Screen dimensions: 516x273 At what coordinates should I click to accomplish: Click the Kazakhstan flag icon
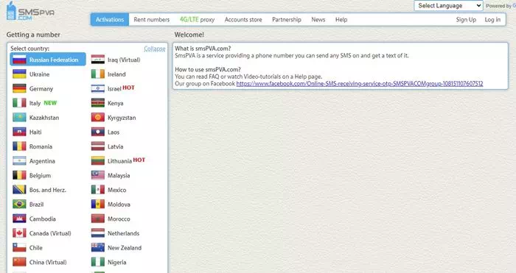click(x=19, y=118)
